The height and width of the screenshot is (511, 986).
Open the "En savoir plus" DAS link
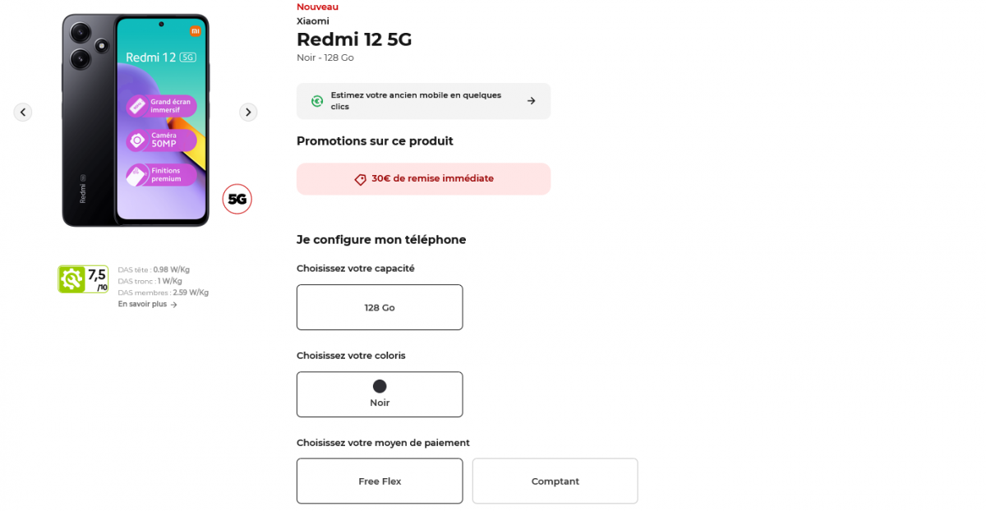coord(142,304)
